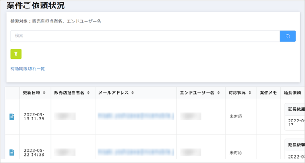The image size is (305, 163).
Task: Click the blurred email link in second row
Action: point(136,152)
